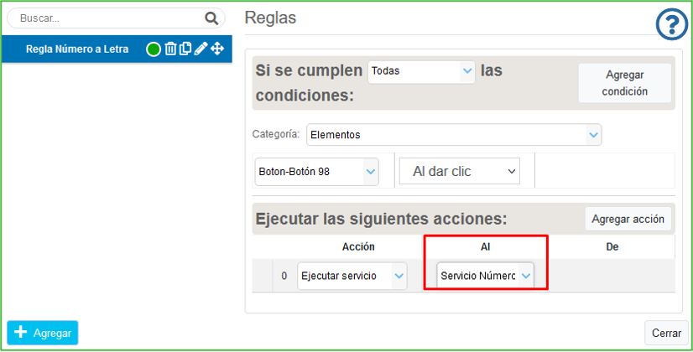Click the action row index 0
Image resolution: width=693 pixels, height=352 pixels.
[284, 276]
